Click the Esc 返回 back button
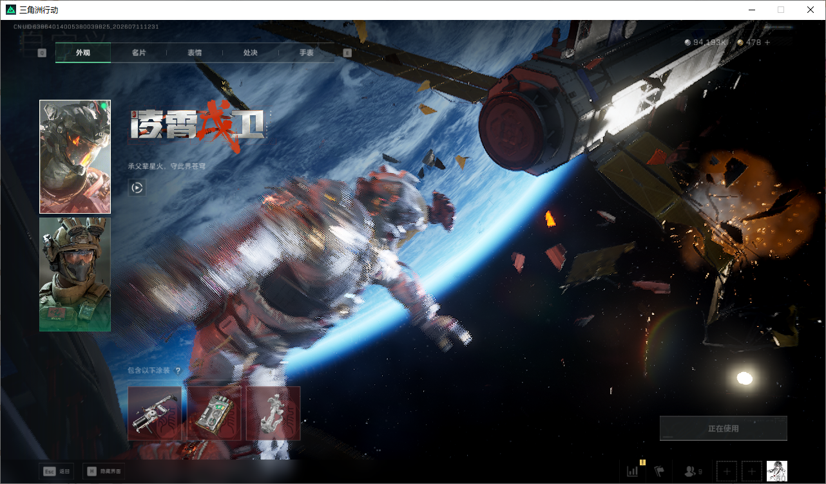The height and width of the screenshot is (484, 826). click(57, 472)
